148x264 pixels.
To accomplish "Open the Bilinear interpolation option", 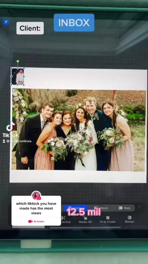I will [129, 219].
